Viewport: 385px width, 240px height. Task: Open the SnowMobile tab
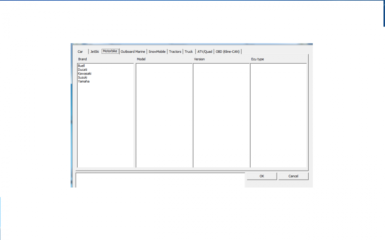coord(157,52)
